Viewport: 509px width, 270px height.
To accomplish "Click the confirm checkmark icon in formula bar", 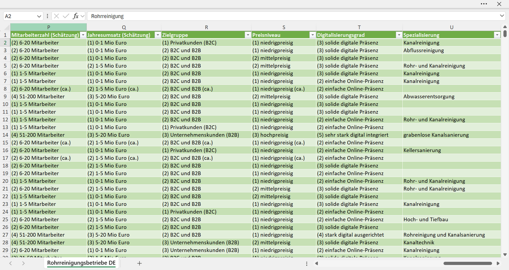I will point(66,16).
